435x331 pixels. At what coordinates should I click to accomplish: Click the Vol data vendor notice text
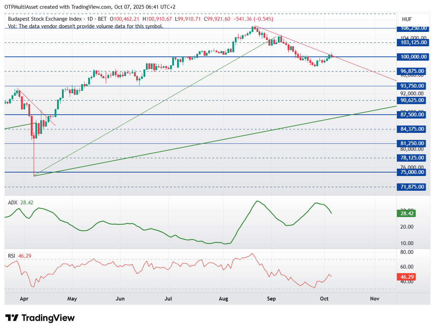tap(86, 26)
